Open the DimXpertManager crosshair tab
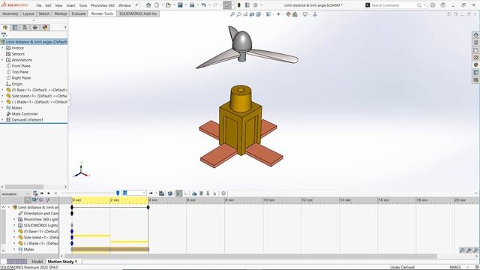 pos(35,27)
